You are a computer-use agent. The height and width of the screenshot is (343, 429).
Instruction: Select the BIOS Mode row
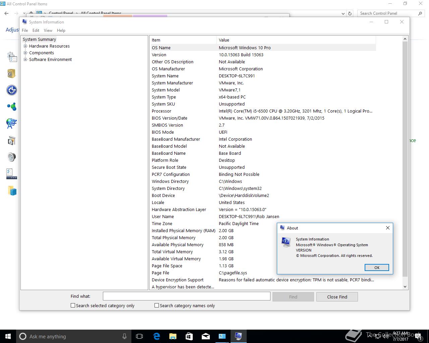click(263, 132)
